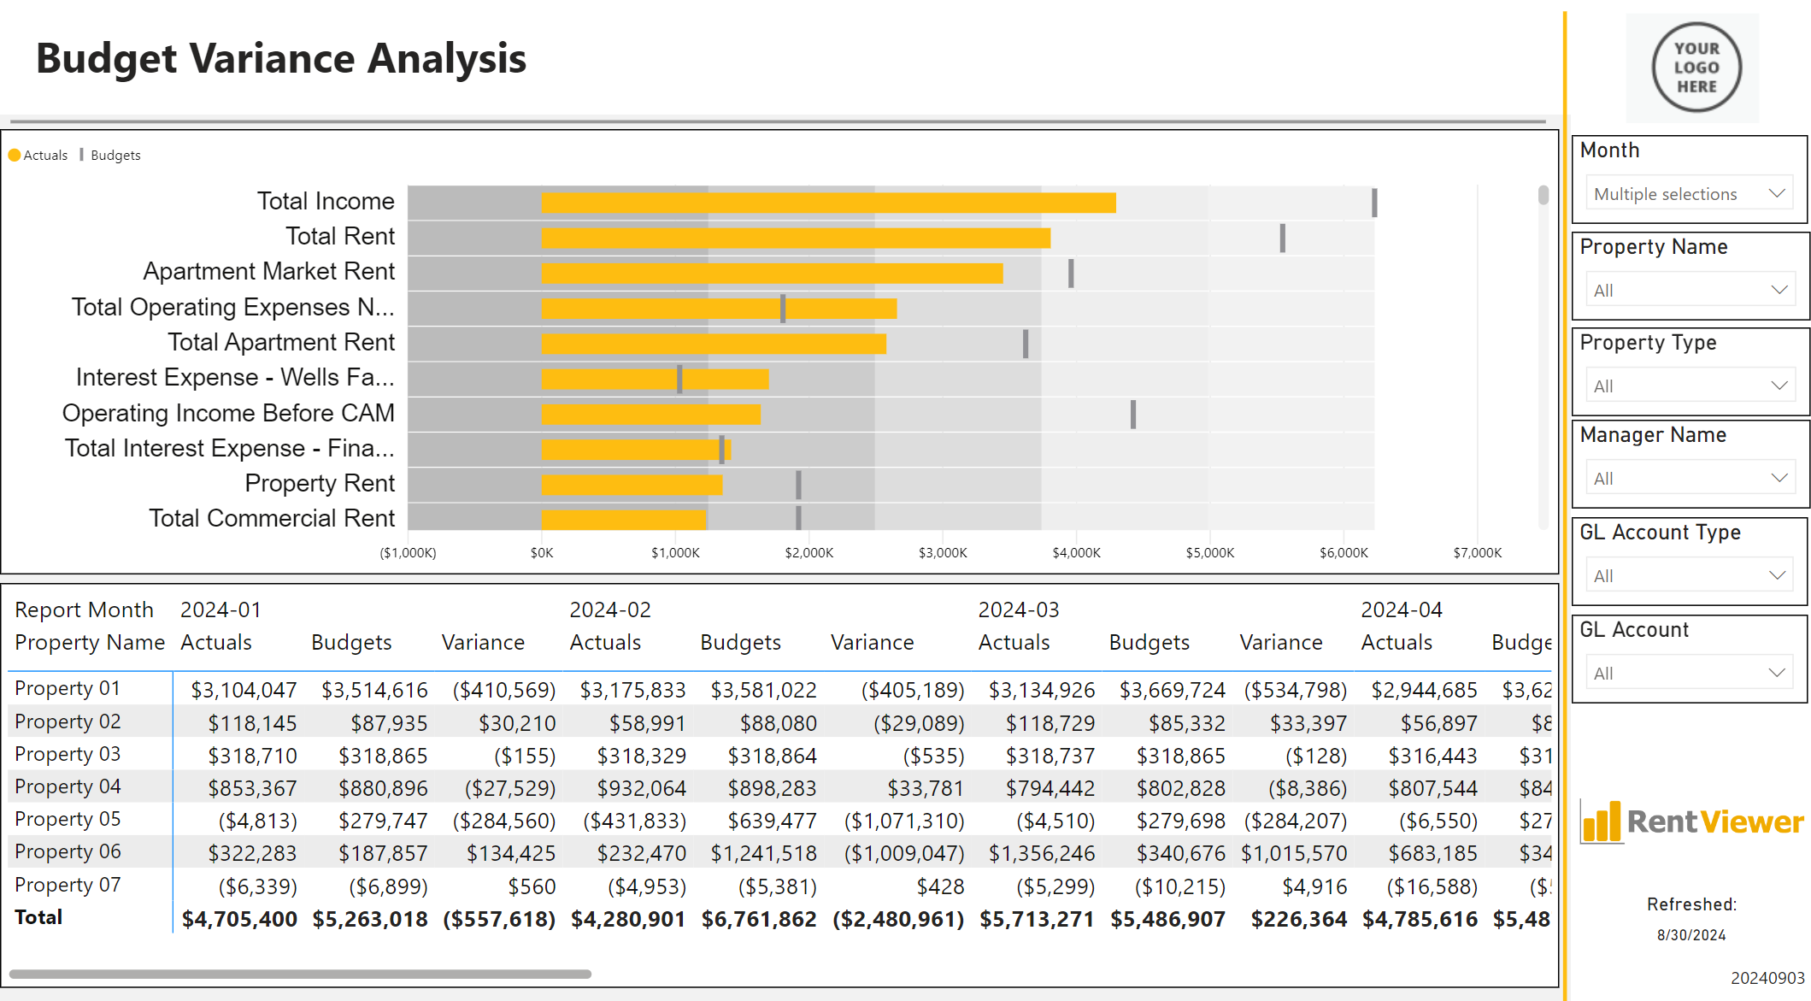
Task: Click the Actuals legend marker
Action: [x=15, y=156]
